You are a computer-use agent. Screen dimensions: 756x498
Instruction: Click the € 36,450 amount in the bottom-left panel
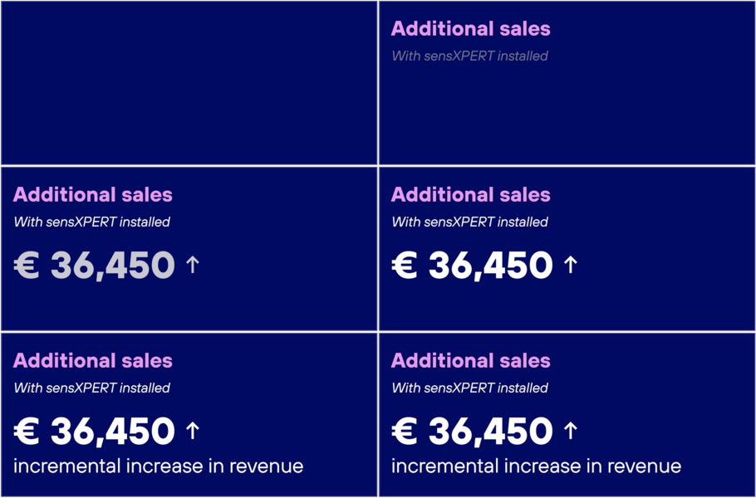94,432
